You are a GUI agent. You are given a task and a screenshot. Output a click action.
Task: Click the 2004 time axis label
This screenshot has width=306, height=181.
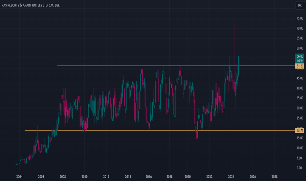point(19,177)
